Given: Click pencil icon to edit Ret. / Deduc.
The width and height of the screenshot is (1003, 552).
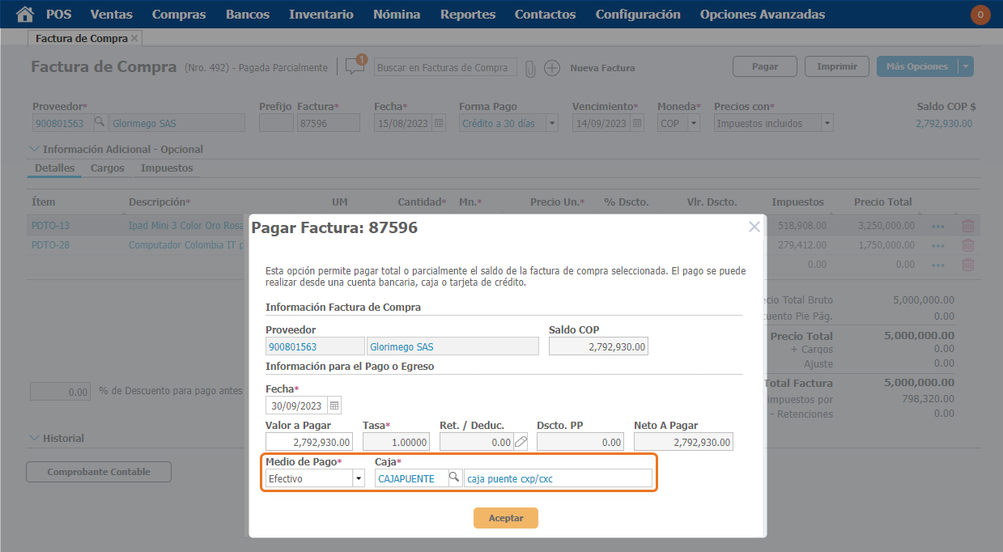Looking at the screenshot, I should 521,442.
